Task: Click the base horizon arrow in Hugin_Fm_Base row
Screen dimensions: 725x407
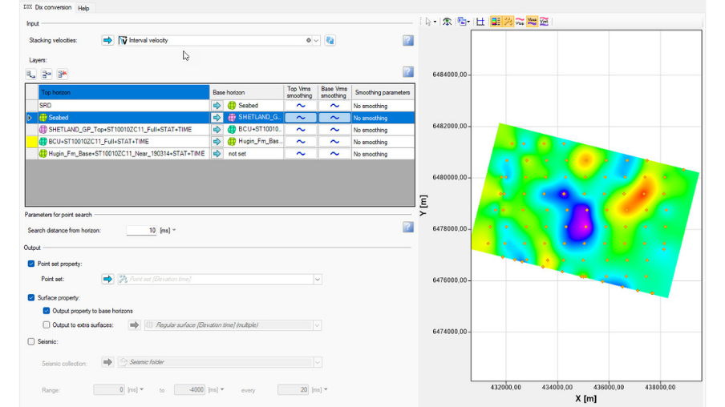Action: [217, 154]
